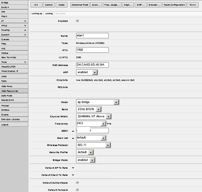Toggle the Enabled checkbox

click(x=78, y=21)
